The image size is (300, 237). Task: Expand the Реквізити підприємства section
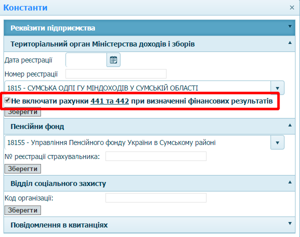(289, 26)
